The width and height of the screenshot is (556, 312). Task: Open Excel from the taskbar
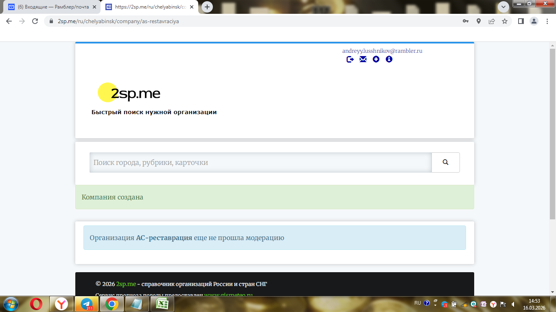click(x=162, y=303)
